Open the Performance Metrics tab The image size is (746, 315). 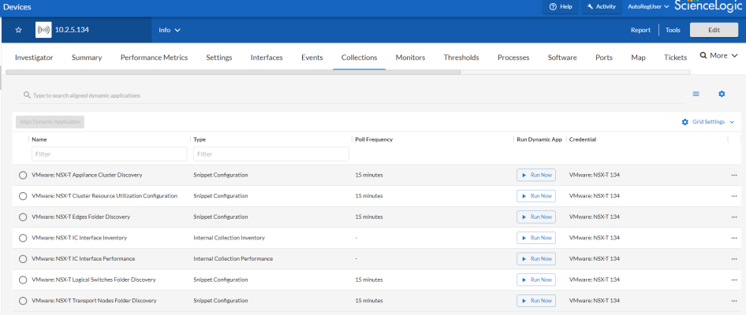[154, 57]
